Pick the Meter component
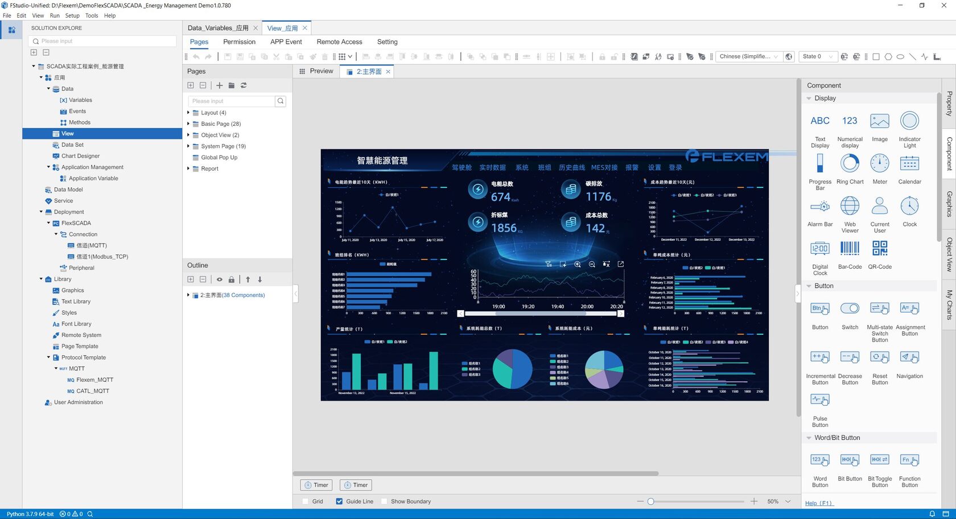This screenshot has width=956, height=519. click(x=880, y=169)
